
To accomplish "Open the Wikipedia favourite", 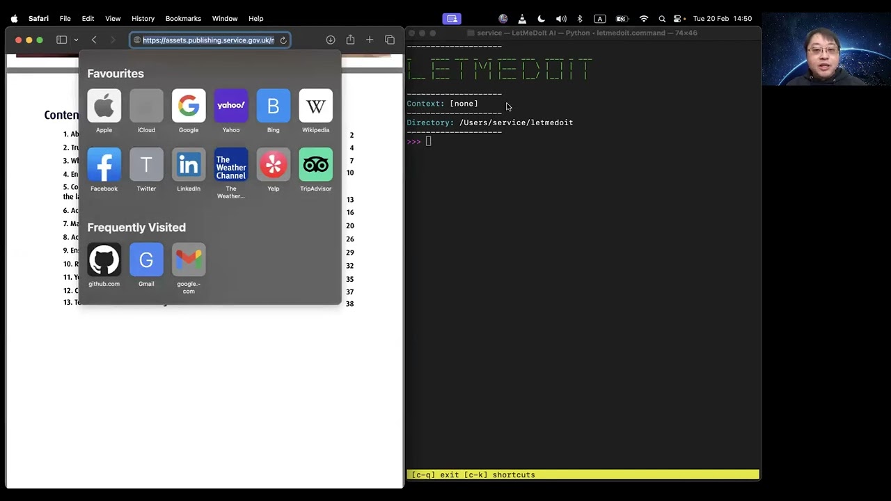I will 315,106.
